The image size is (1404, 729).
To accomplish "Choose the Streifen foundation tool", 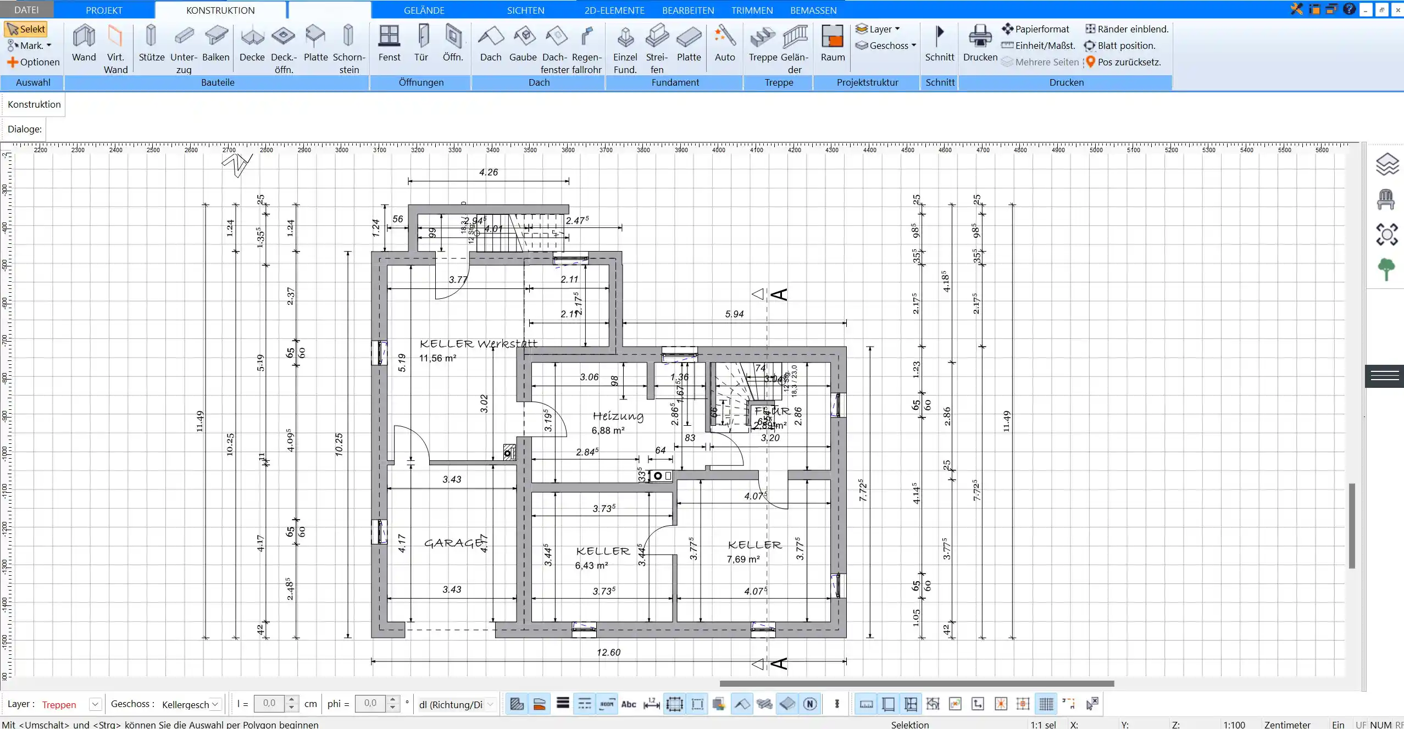I will tap(657, 49).
